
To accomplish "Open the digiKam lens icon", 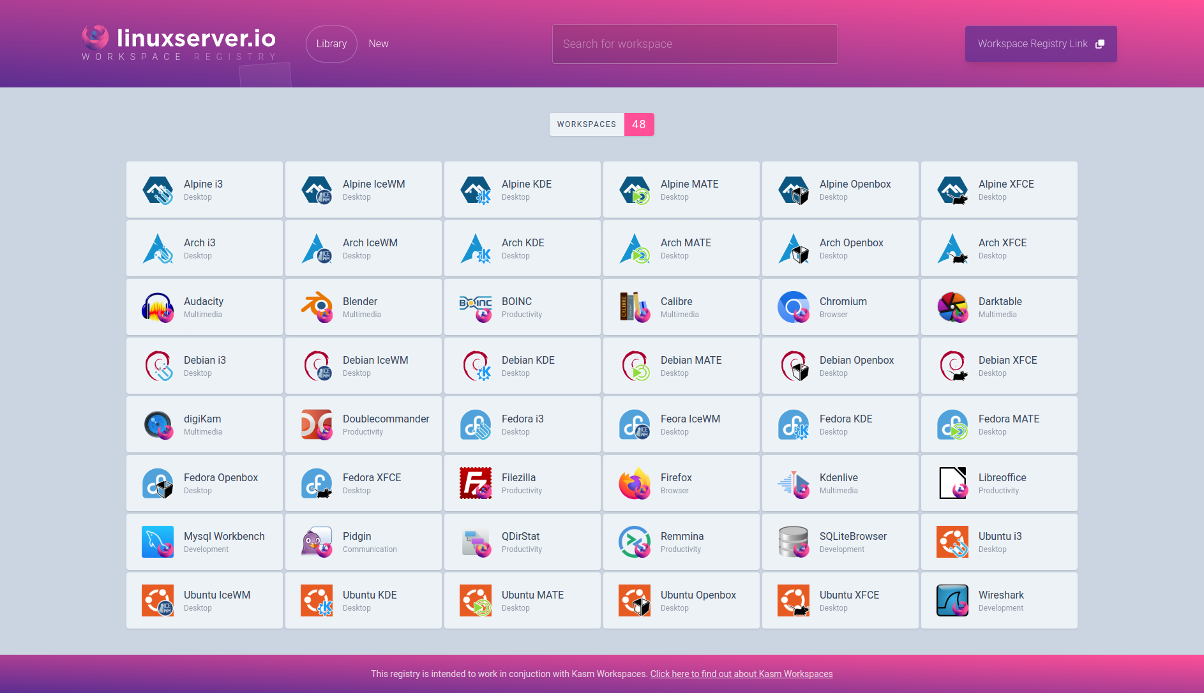I will [158, 424].
